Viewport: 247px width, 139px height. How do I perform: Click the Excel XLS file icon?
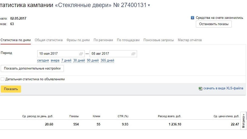(x=200, y=89)
